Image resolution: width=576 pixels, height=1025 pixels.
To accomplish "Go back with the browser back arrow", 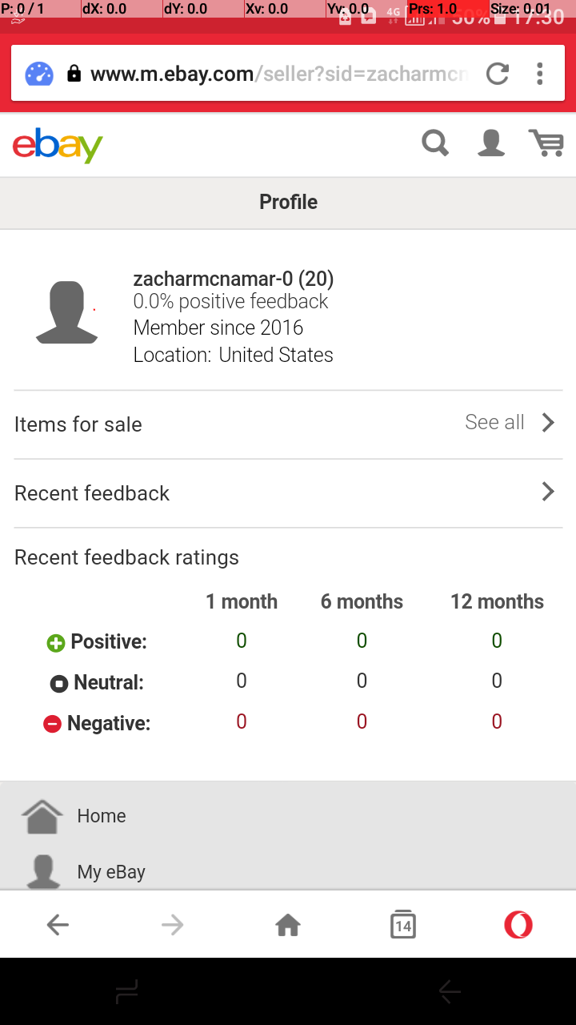I will [58, 925].
